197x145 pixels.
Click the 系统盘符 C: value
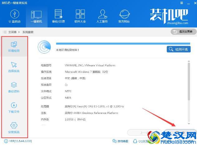coord(66,85)
